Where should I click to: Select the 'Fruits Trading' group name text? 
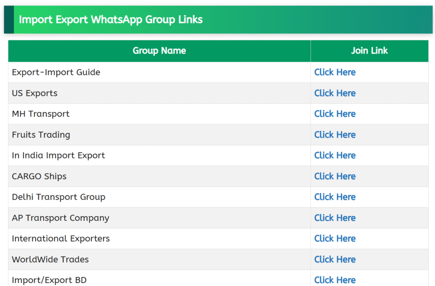(x=41, y=135)
